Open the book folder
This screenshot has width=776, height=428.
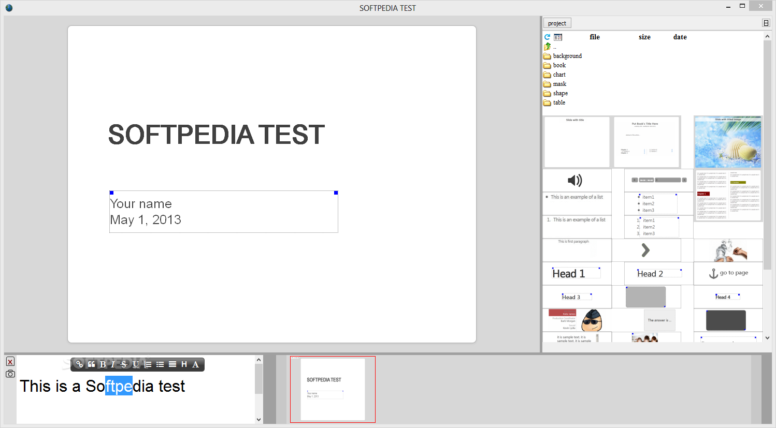click(554, 65)
